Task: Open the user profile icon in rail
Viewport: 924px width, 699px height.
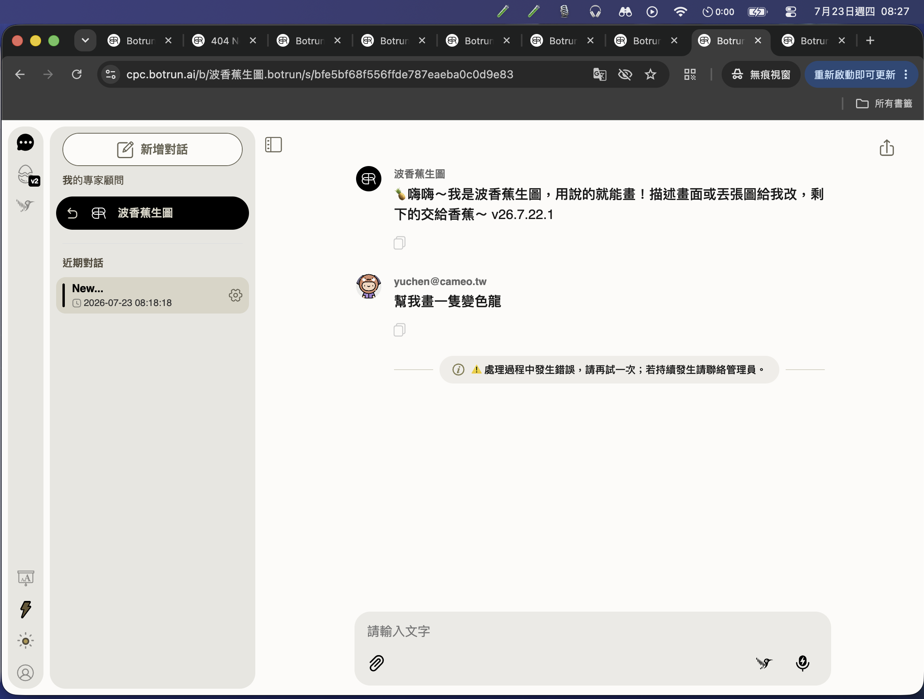Action: (x=25, y=673)
